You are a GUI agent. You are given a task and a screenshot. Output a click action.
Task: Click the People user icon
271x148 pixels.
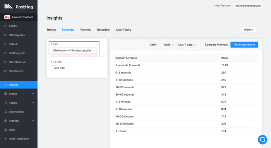point(5,103)
